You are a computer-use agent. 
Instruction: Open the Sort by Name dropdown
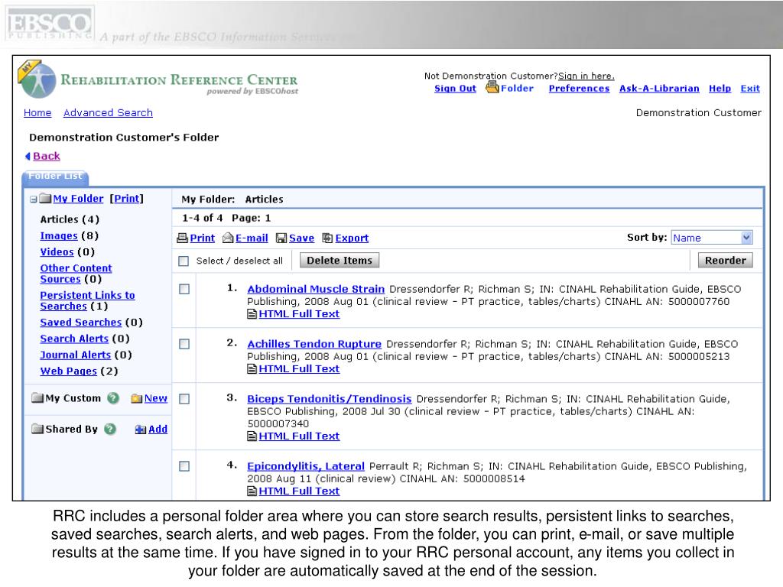tap(712, 238)
